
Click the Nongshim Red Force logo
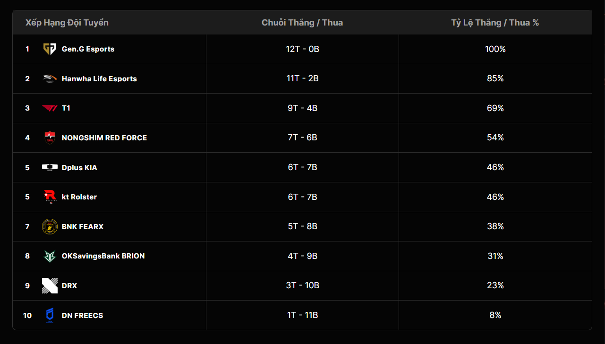coord(50,138)
